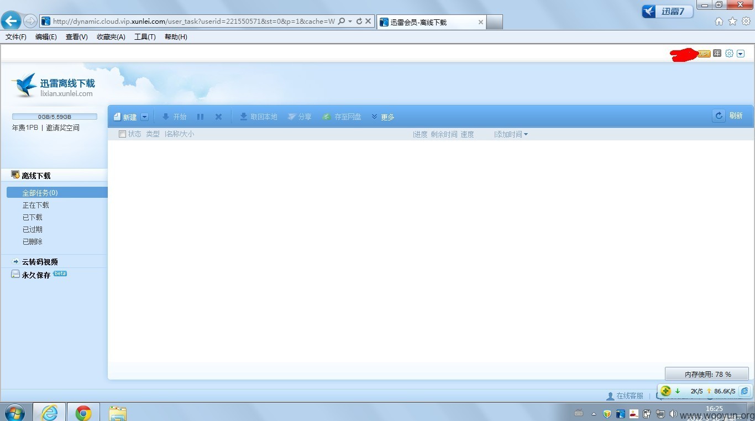Go to the browser home page icon
755x421 pixels.
coord(719,21)
